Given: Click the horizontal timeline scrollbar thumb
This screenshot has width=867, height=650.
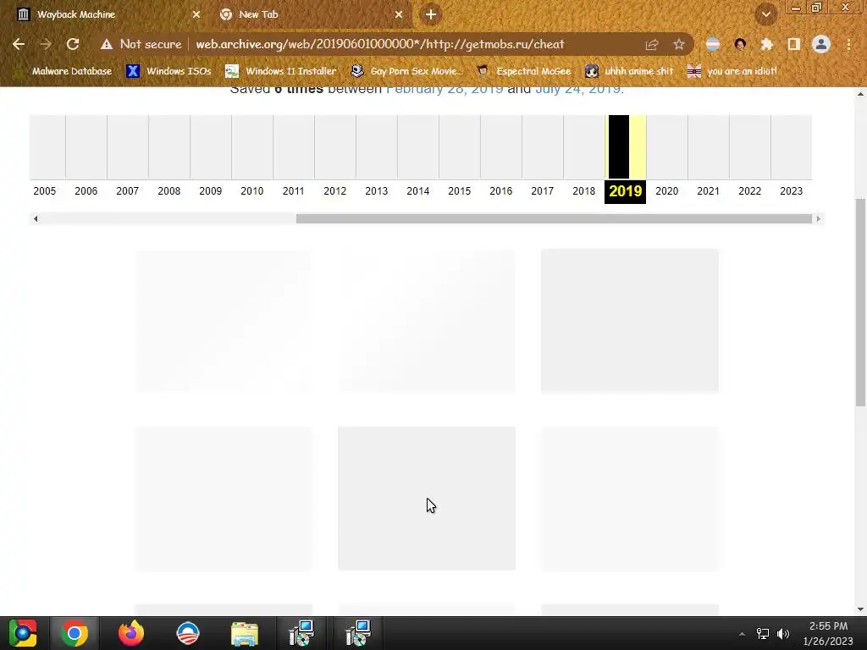Looking at the screenshot, I should coord(554,219).
